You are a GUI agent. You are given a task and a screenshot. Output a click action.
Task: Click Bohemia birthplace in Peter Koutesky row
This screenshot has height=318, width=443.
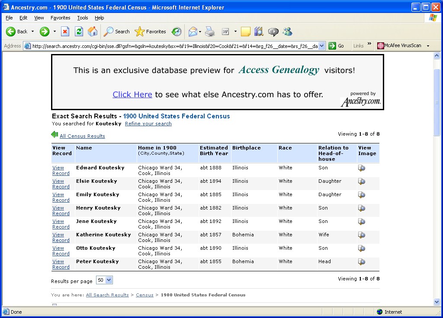(243, 261)
